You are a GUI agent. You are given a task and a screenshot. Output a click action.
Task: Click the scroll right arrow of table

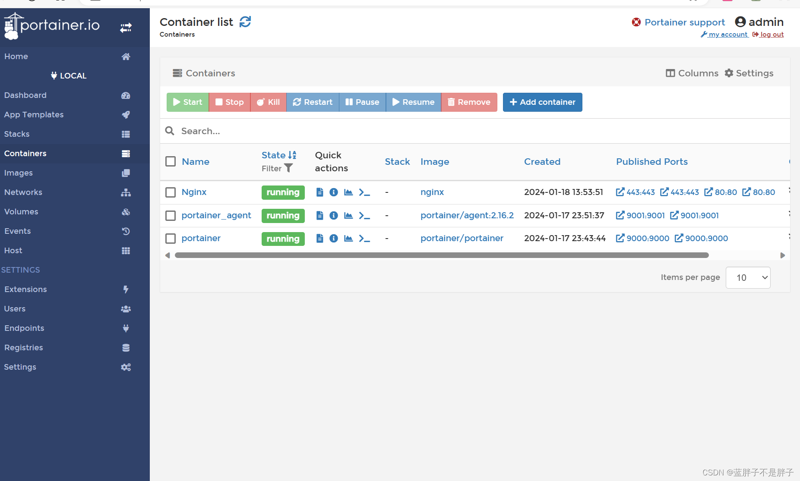point(783,255)
